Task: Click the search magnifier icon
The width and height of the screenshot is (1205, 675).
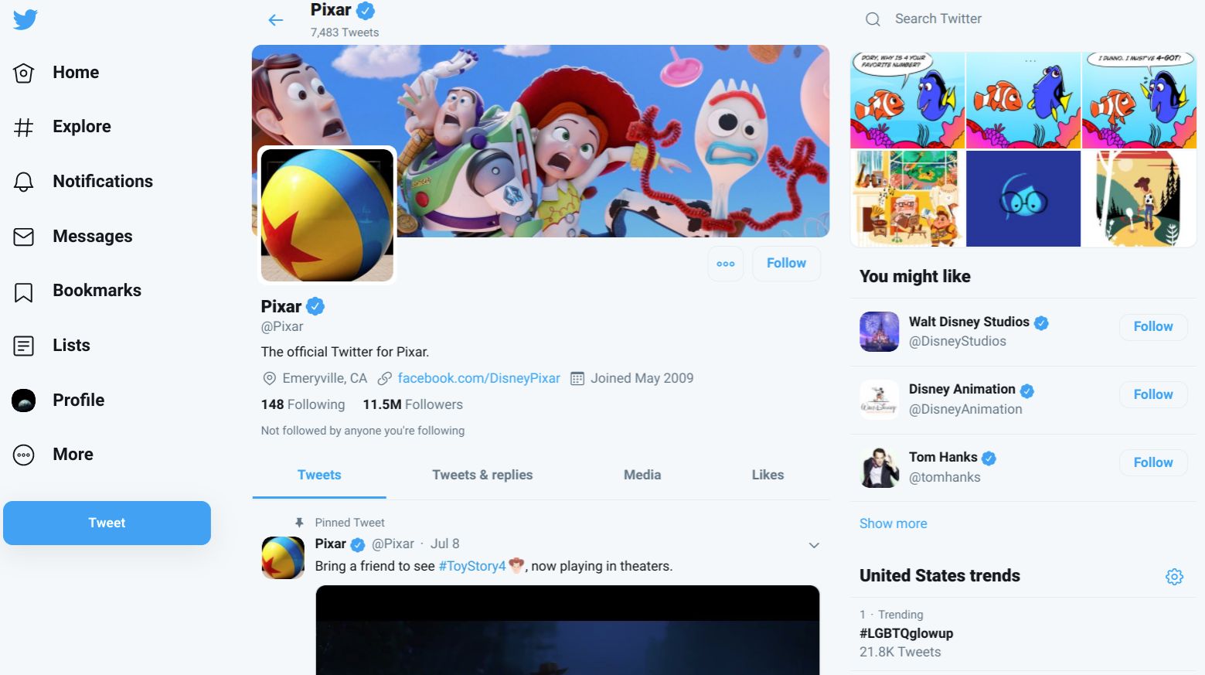Action: point(873,19)
